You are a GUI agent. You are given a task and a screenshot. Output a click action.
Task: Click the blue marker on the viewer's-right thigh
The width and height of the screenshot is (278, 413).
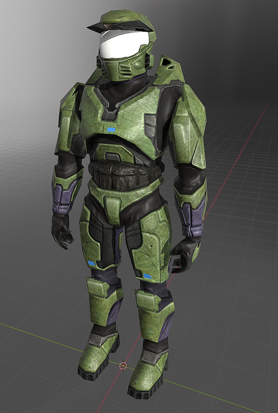[x=147, y=276]
